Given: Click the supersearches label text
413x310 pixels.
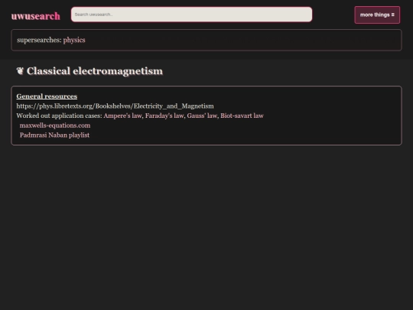Looking at the screenshot, I should pyautogui.click(x=39, y=40).
